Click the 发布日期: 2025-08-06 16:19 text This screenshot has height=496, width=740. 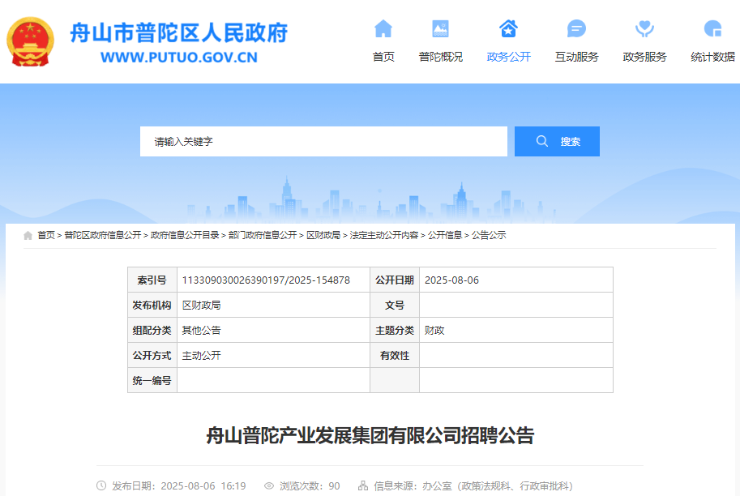point(179,485)
